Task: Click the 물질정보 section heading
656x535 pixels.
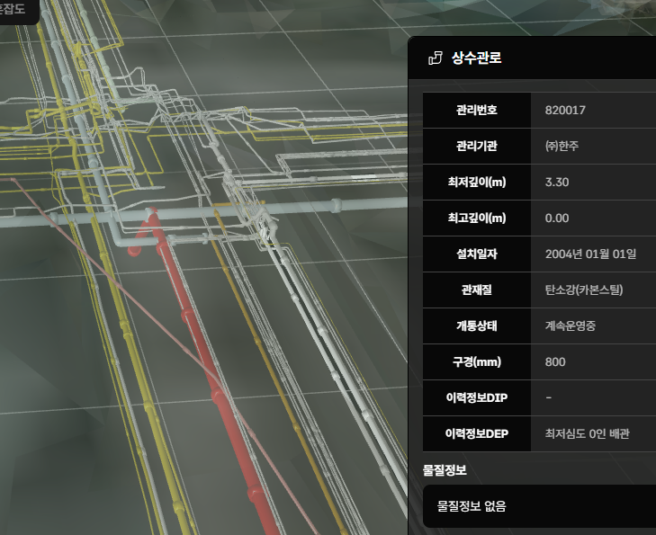Action: (x=445, y=469)
